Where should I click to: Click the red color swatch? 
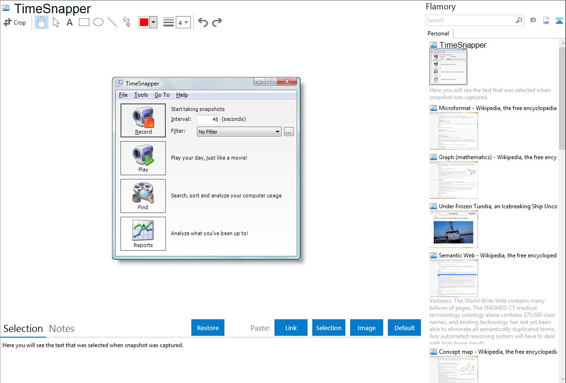pyautogui.click(x=144, y=22)
